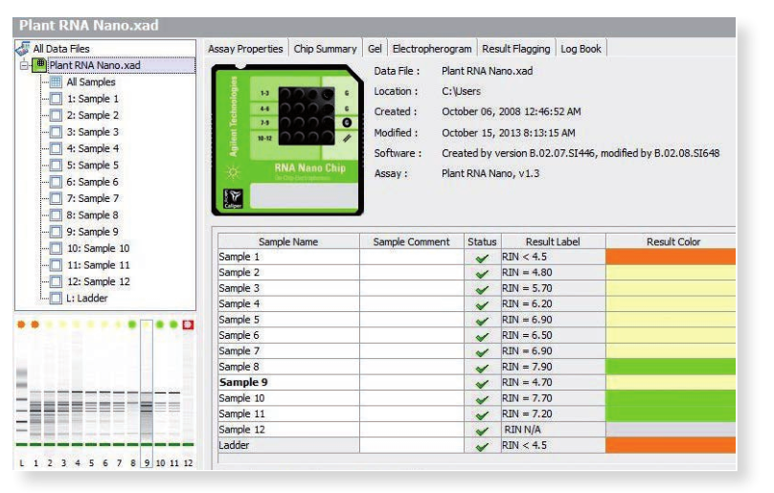Viewport: 774px width, 493px height.
Task: Click the green result color of Sample 8
Action: click(671, 367)
